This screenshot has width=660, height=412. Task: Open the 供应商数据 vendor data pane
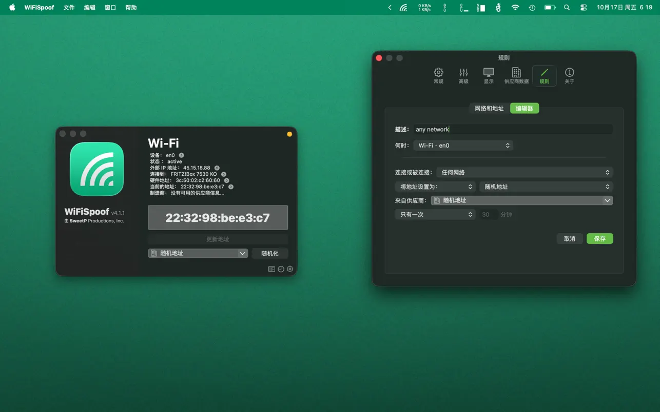[516, 76]
